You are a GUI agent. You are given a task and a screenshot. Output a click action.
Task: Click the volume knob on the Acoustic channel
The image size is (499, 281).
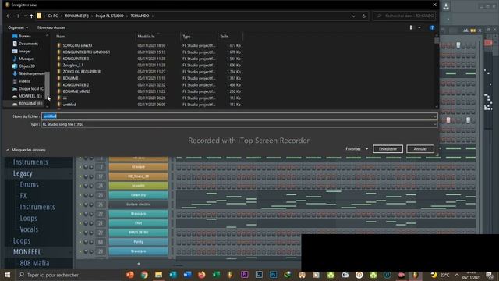[x=91, y=186]
